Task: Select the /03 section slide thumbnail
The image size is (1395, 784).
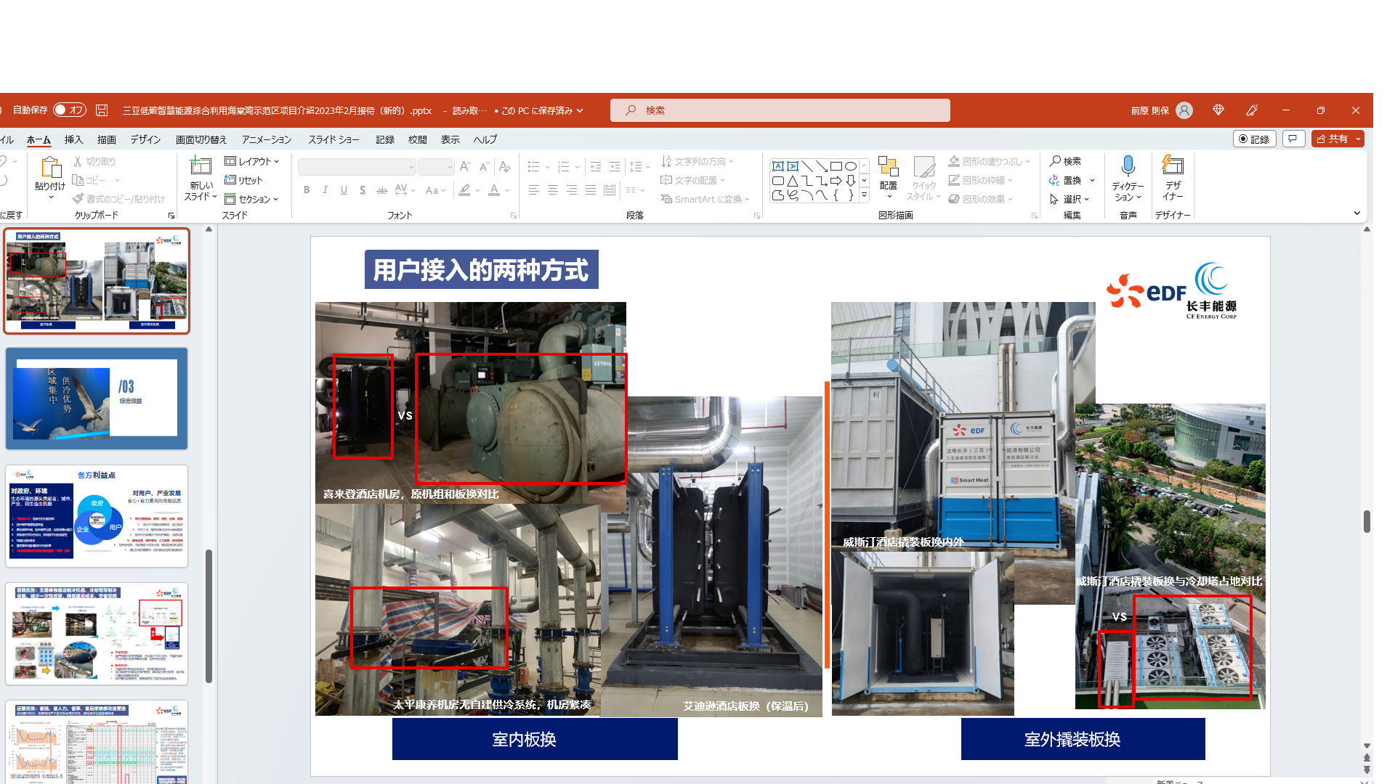Action: click(x=97, y=398)
